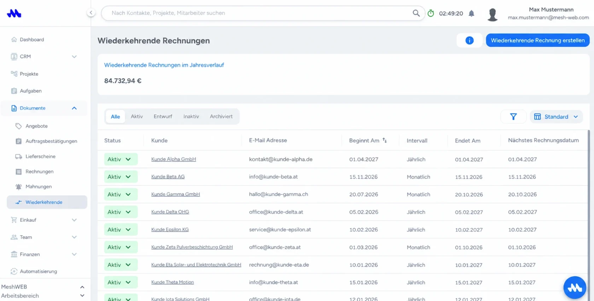
Task: Open customer Kunde Delta OHG
Action: point(170,212)
